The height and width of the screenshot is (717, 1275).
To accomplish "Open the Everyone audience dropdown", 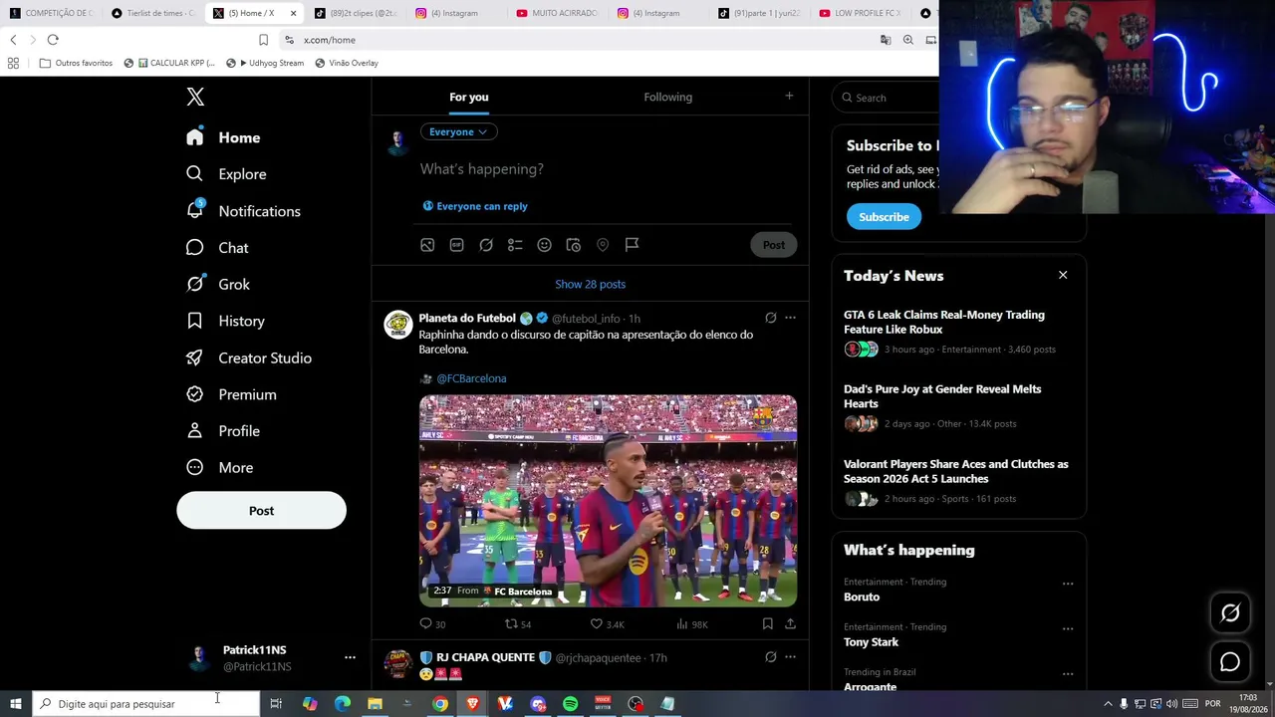I will pos(458,131).
